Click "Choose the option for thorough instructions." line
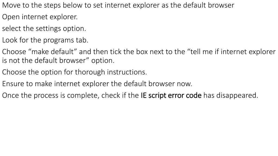Image resolution: width=278 pixels, height=156 pixels. click(x=74, y=72)
